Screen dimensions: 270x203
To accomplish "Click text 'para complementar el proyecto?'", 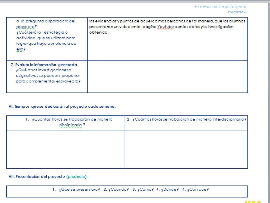I will (48, 81).
